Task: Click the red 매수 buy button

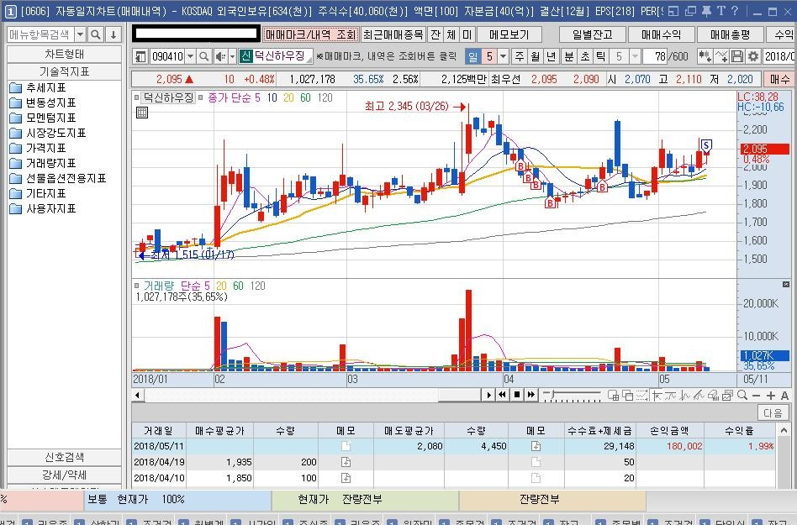Action: click(x=779, y=79)
